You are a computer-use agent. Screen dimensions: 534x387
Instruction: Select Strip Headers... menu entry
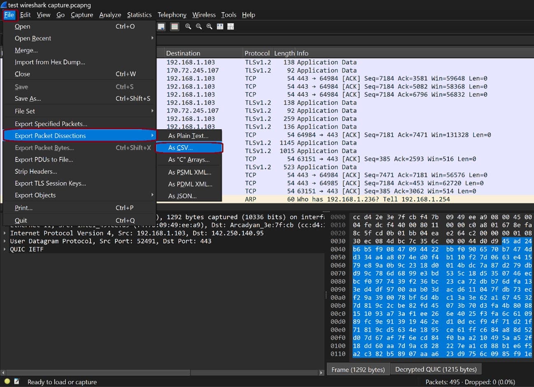(79, 171)
